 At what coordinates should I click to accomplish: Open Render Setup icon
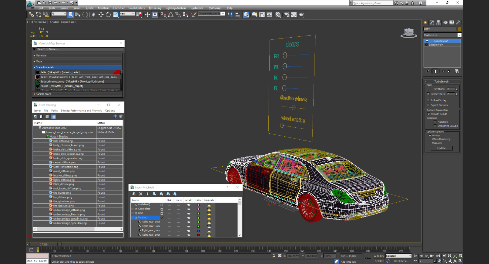286,15
